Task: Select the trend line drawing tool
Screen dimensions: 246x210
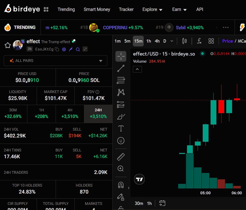Action: tap(121, 68)
